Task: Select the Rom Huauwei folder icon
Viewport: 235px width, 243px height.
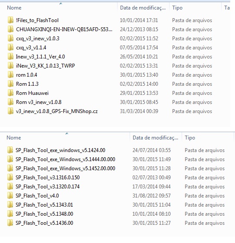Action: [10, 93]
